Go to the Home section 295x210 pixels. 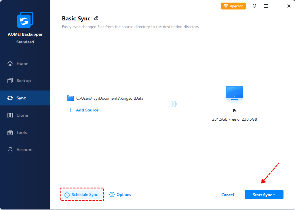pos(25,63)
